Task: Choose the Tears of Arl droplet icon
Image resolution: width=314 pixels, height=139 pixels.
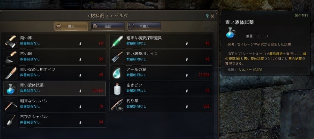Action: point(117,73)
